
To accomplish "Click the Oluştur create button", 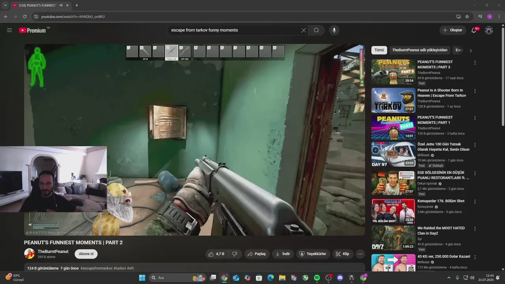I will click(x=453, y=30).
